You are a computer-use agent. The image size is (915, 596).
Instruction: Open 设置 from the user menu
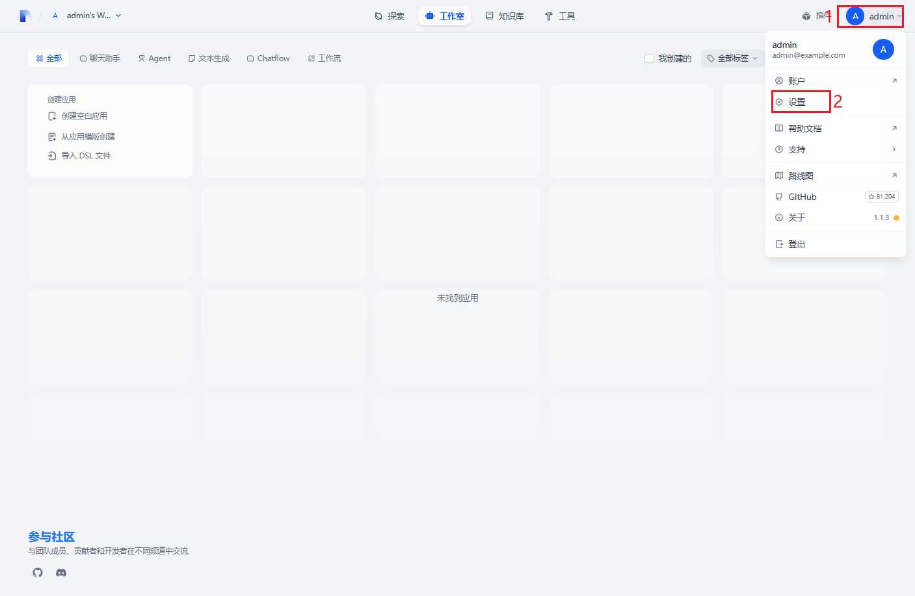(836, 102)
